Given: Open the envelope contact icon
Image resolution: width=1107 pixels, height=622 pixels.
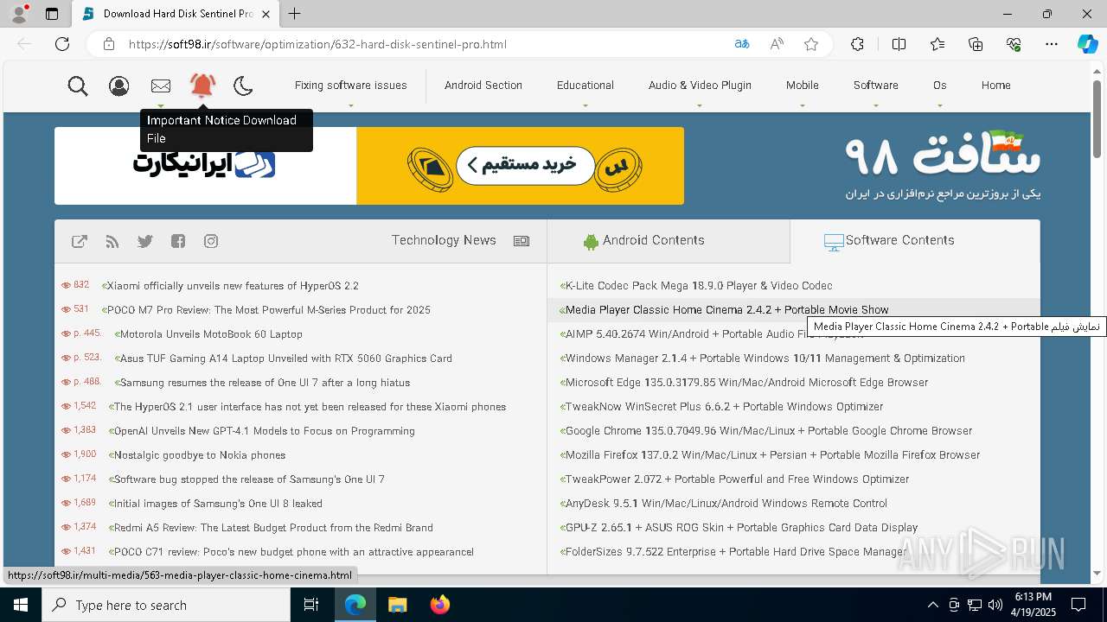Looking at the screenshot, I should [161, 86].
